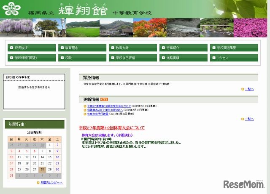Click the 緊急情報 section heading
The image size is (270, 194).
click(91, 77)
